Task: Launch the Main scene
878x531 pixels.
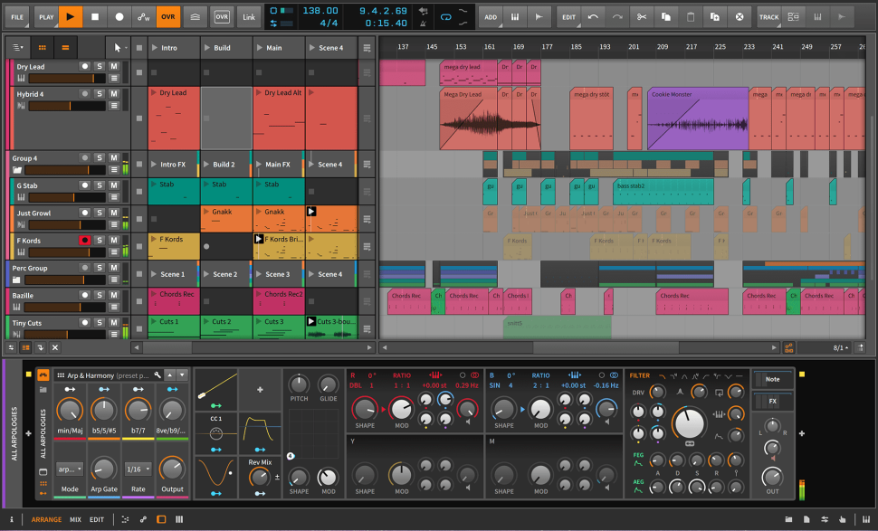Action: tap(259, 48)
